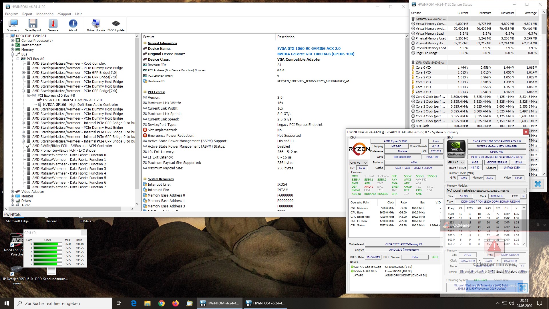Open the Help menu
The image size is (549, 309).
[79, 14]
